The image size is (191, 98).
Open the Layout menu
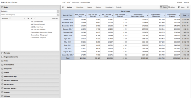pyautogui.click(x=90, y=7)
